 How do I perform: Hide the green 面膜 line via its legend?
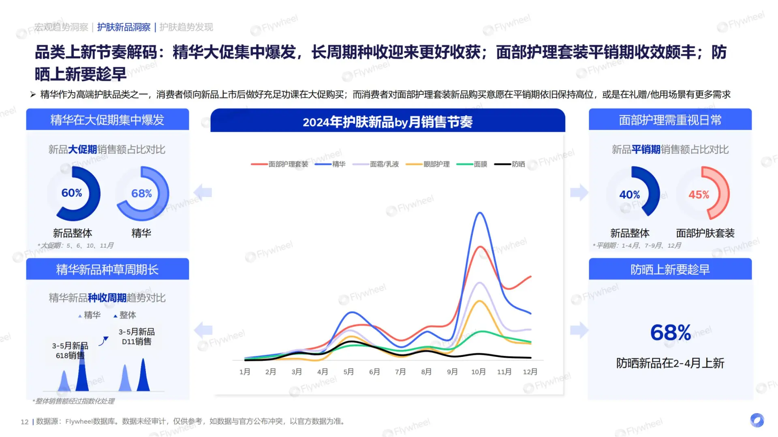tap(464, 164)
